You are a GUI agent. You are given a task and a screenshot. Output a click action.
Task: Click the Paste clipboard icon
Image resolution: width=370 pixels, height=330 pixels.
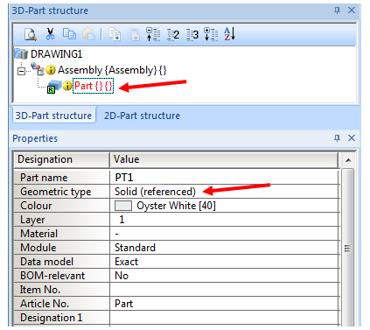[88, 34]
